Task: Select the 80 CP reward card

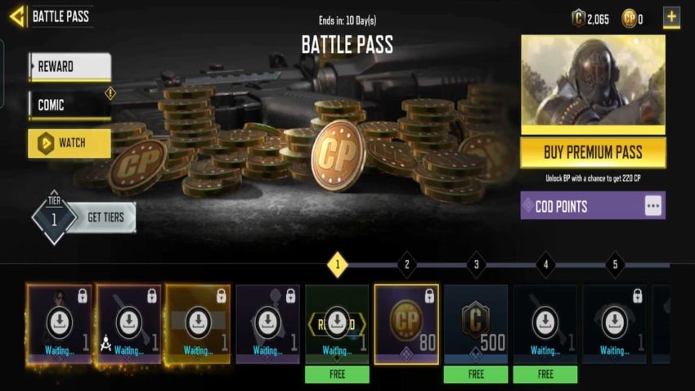Action: (x=407, y=325)
